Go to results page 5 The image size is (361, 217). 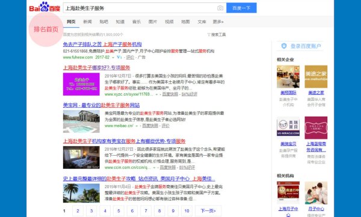pos(119,211)
